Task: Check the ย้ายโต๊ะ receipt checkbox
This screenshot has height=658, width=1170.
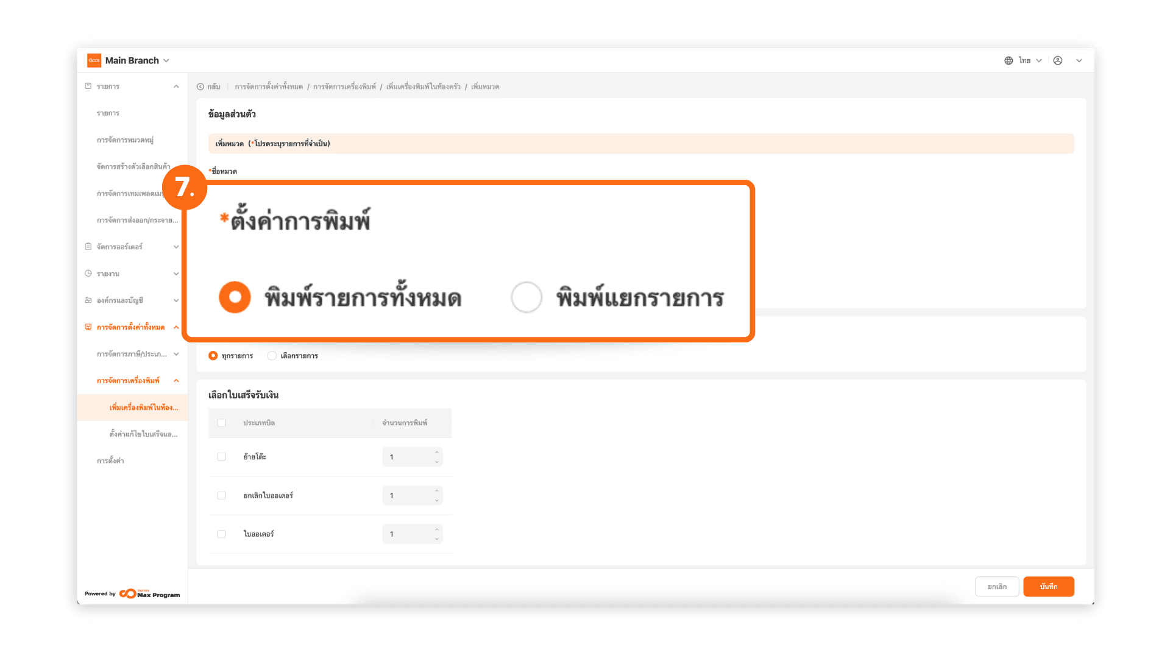Action: click(x=221, y=457)
